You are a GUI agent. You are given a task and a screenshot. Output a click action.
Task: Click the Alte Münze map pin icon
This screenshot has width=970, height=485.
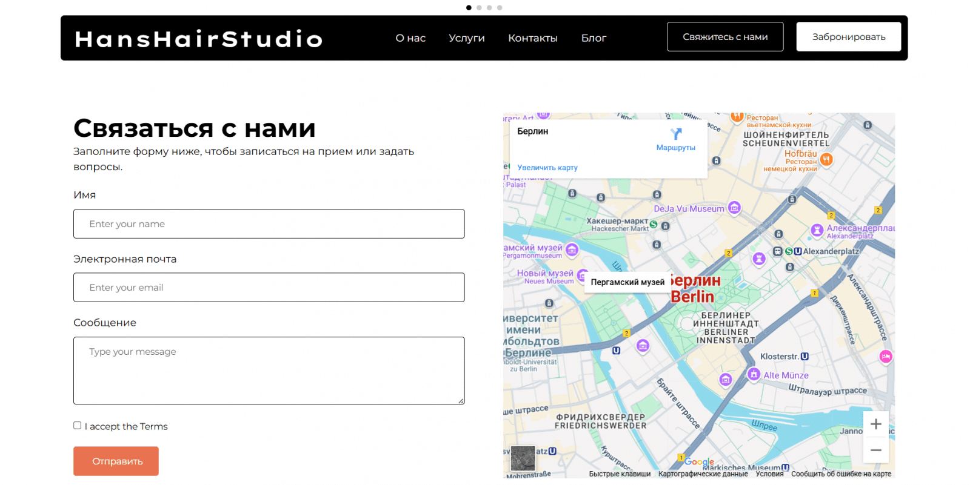[x=754, y=374]
